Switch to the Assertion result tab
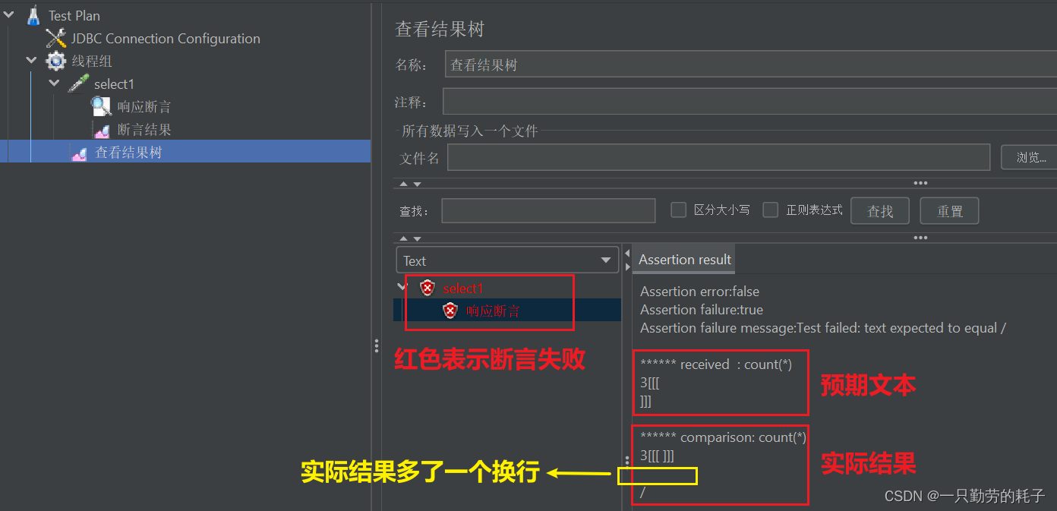The image size is (1057, 511). coord(685,260)
